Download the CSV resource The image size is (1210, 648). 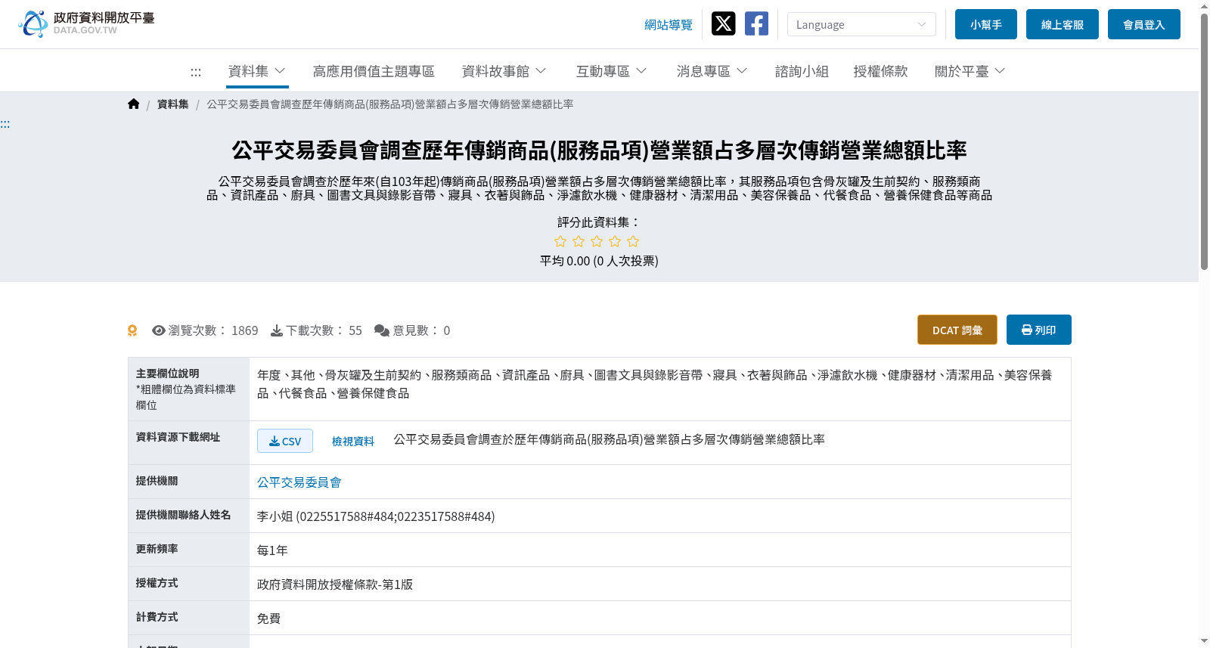pos(285,441)
